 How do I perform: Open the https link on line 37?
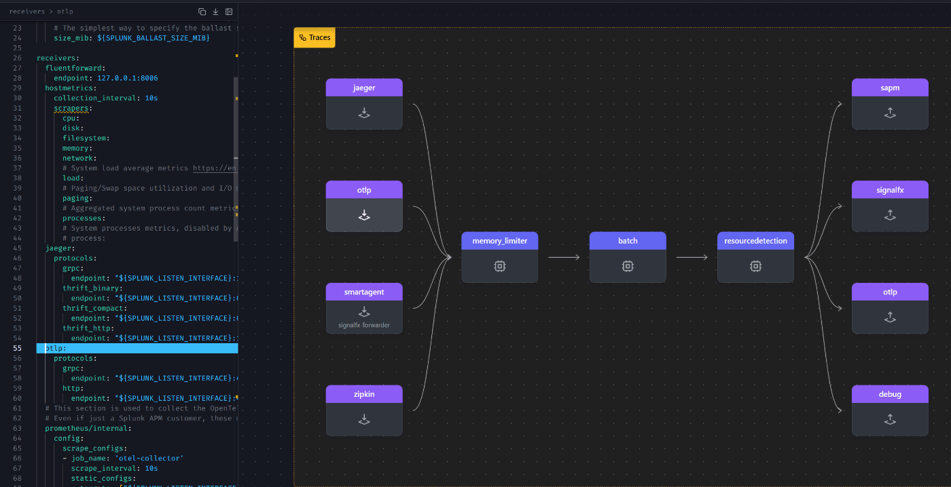(x=215, y=168)
